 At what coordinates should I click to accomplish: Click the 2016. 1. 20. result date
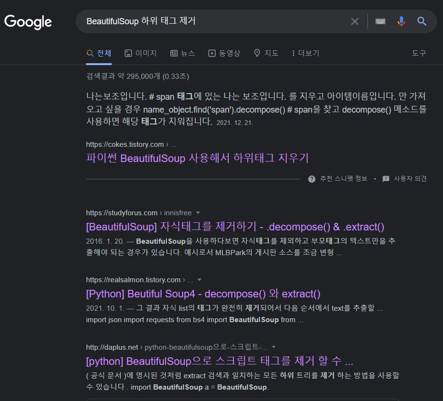tap(105, 241)
